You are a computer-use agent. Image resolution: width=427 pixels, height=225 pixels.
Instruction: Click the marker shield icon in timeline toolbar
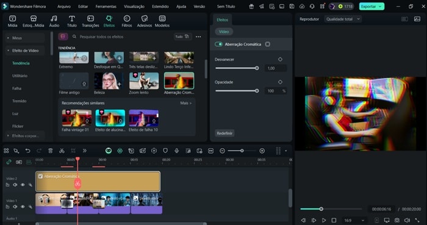(165, 151)
